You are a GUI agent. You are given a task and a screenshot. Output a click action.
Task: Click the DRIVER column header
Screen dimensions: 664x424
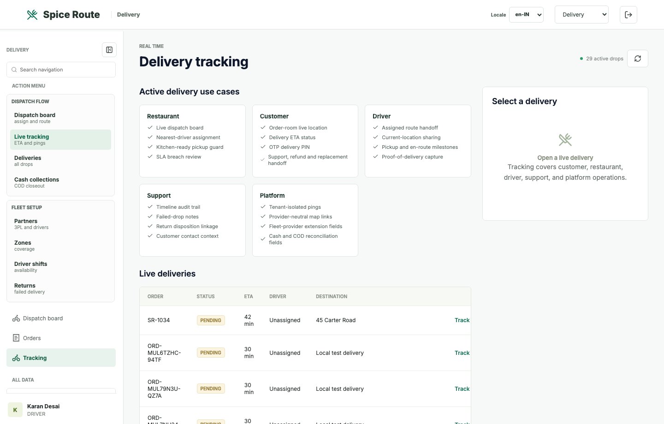point(278,296)
